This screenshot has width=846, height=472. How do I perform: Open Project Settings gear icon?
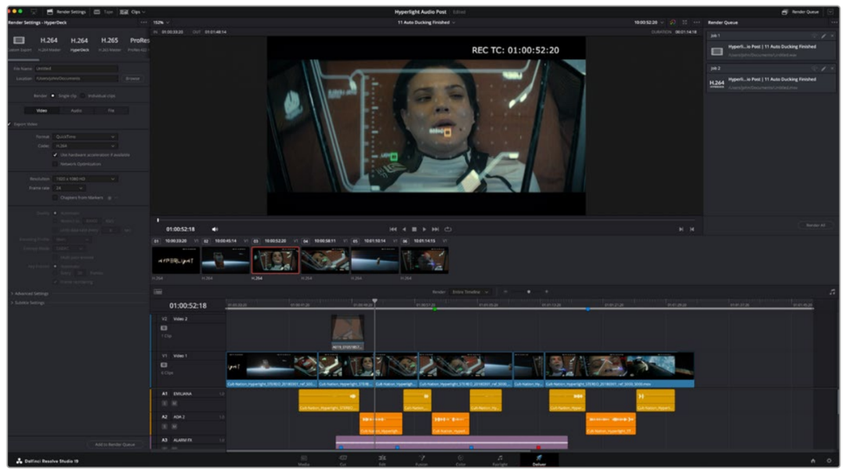[x=830, y=461]
